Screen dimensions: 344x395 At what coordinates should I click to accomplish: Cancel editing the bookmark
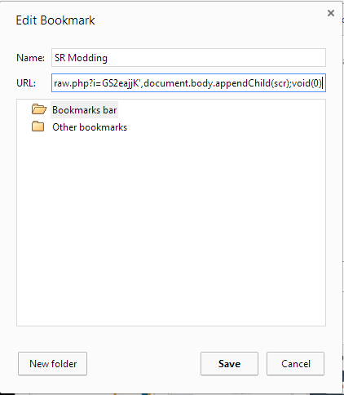[x=295, y=364]
